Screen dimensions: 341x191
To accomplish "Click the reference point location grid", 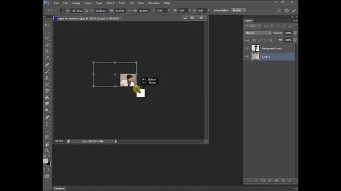I will 62,11.
